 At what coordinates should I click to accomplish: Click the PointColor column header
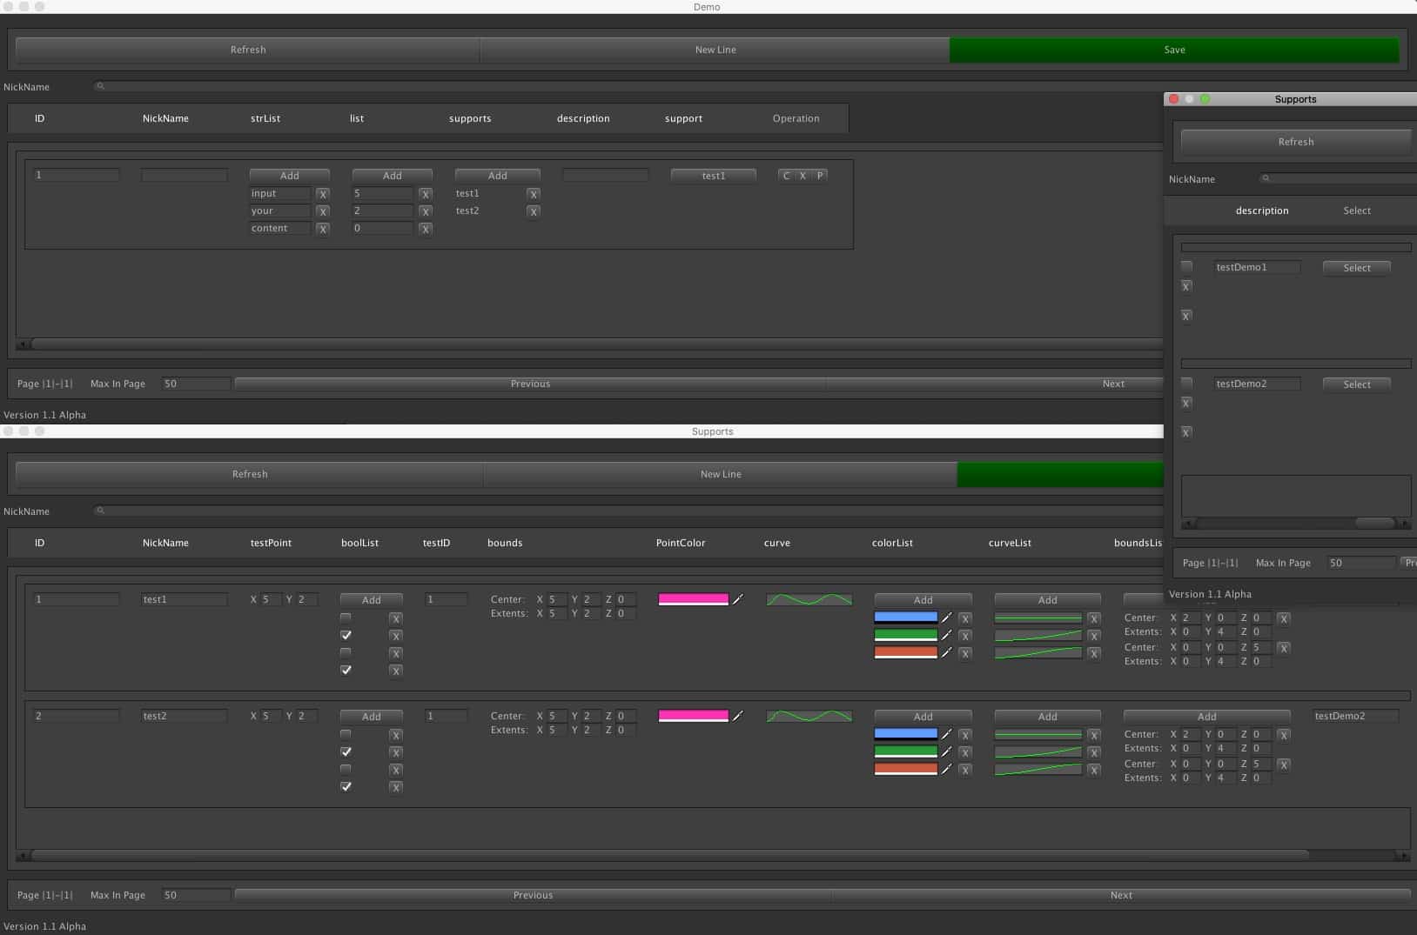681,543
